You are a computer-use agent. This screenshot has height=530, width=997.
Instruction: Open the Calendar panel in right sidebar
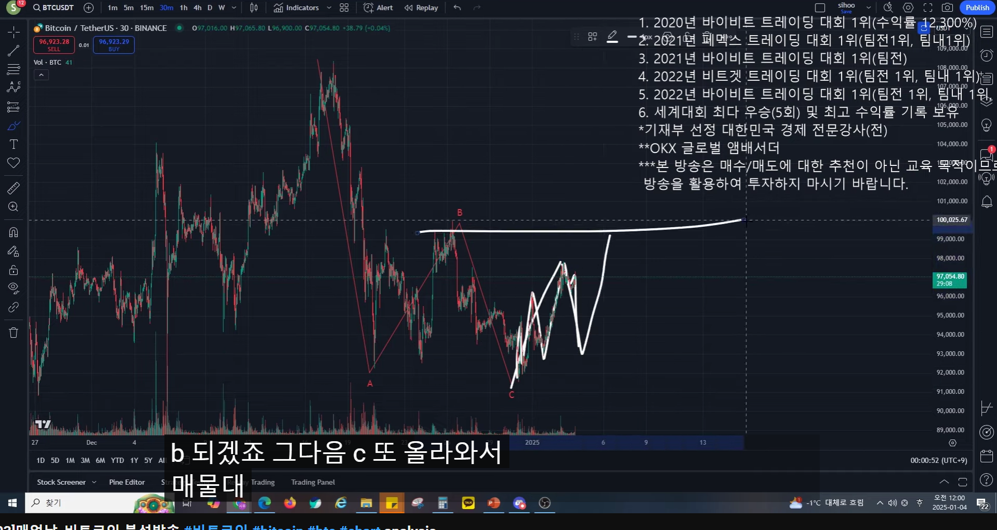coord(987,455)
